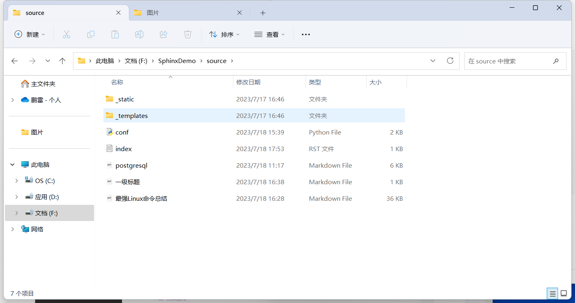Close the source tab
The height and width of the screenshot is (303, 575).
point(118,13)
